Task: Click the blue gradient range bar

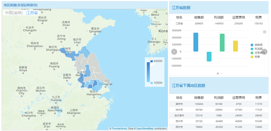Action: tap(148, 72)
